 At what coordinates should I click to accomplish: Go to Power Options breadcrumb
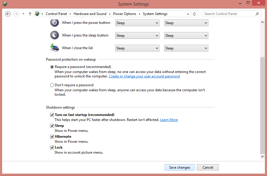click(x=125, y=14)
